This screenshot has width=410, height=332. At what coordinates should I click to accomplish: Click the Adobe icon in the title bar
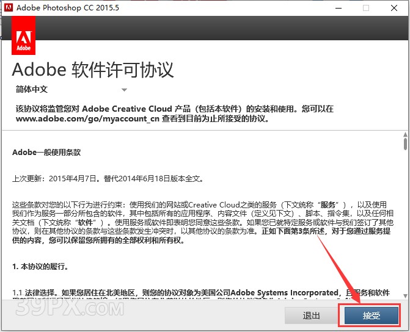pyautogui.click(x=9, y=9)
